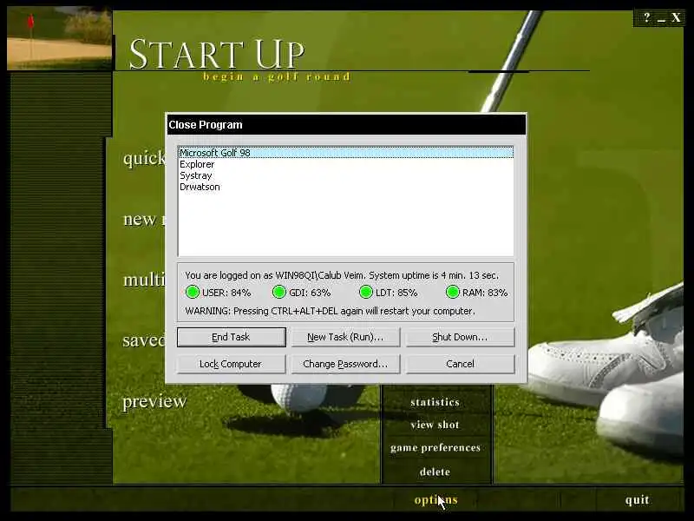Click the Close Program title bar

[x=346, y=125]
